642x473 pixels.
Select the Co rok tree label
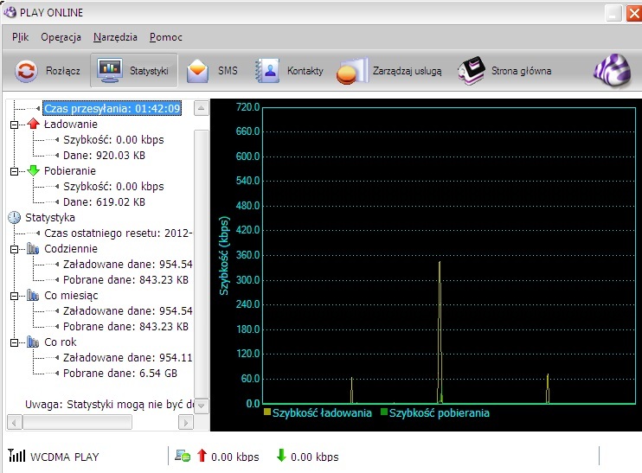tap(61, 342)
